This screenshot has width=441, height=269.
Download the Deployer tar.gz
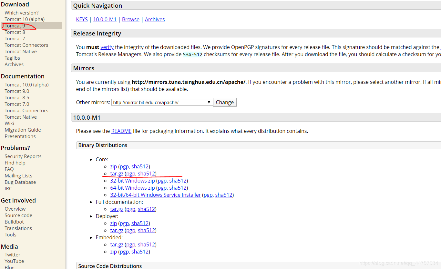[117, 230]
